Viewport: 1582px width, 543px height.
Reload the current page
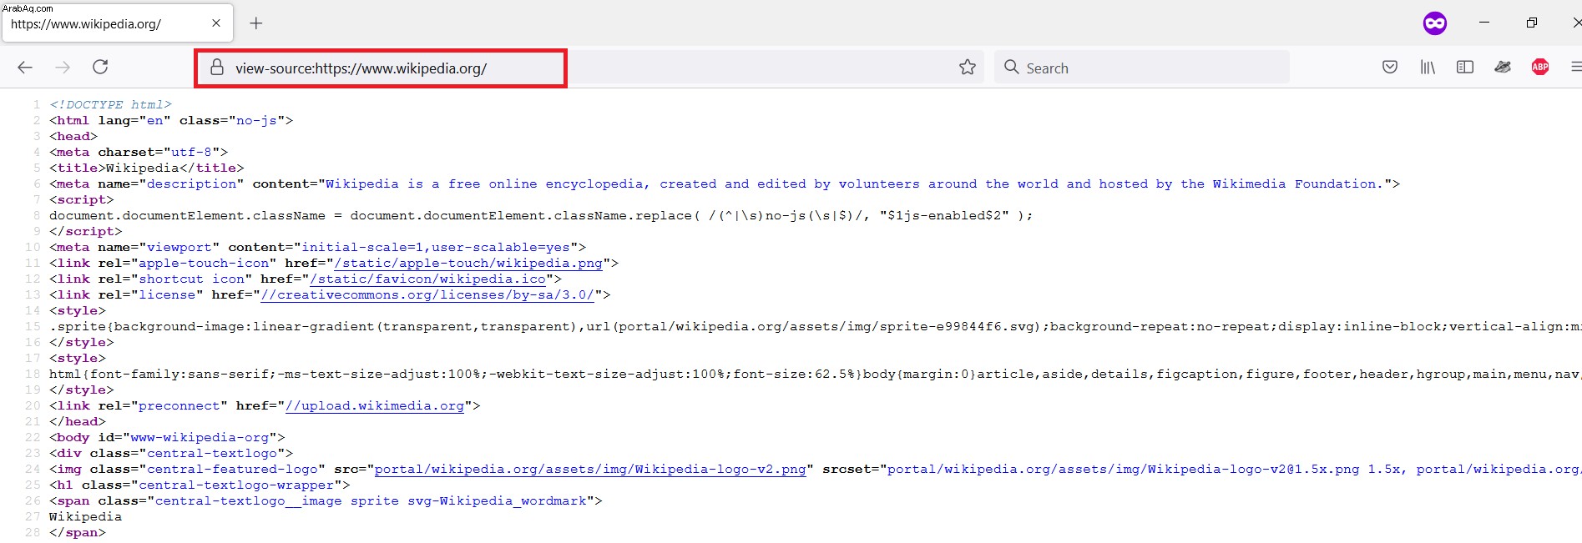(x=100, y=67)
